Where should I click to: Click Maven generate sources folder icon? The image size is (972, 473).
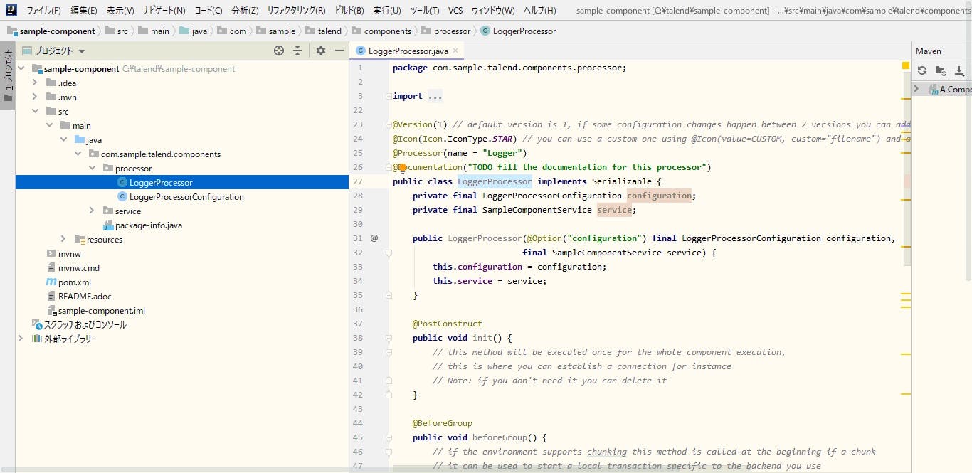coord(941,70)
